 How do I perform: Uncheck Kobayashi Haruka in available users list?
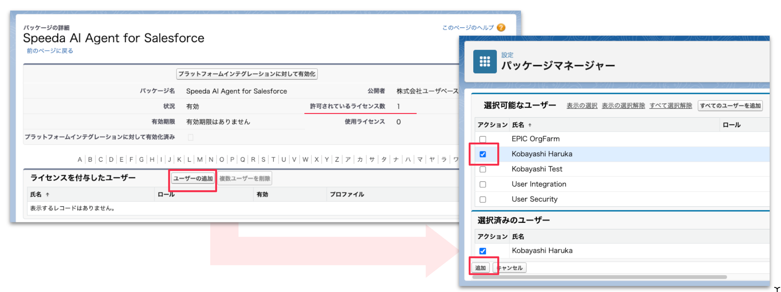[x=483, y=154]
